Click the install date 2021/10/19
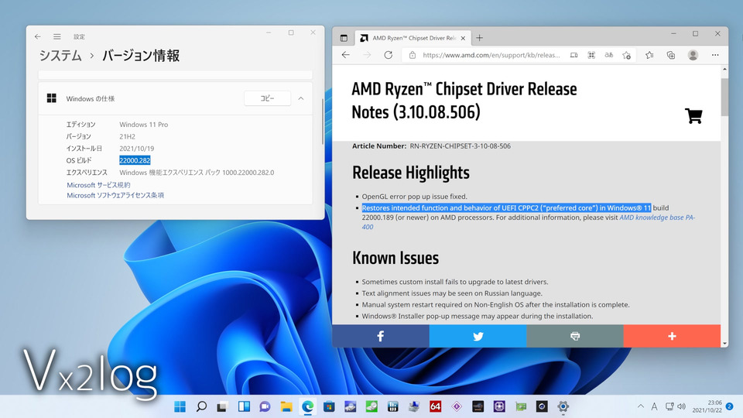 pyautogui.click(x=136, y=149)
